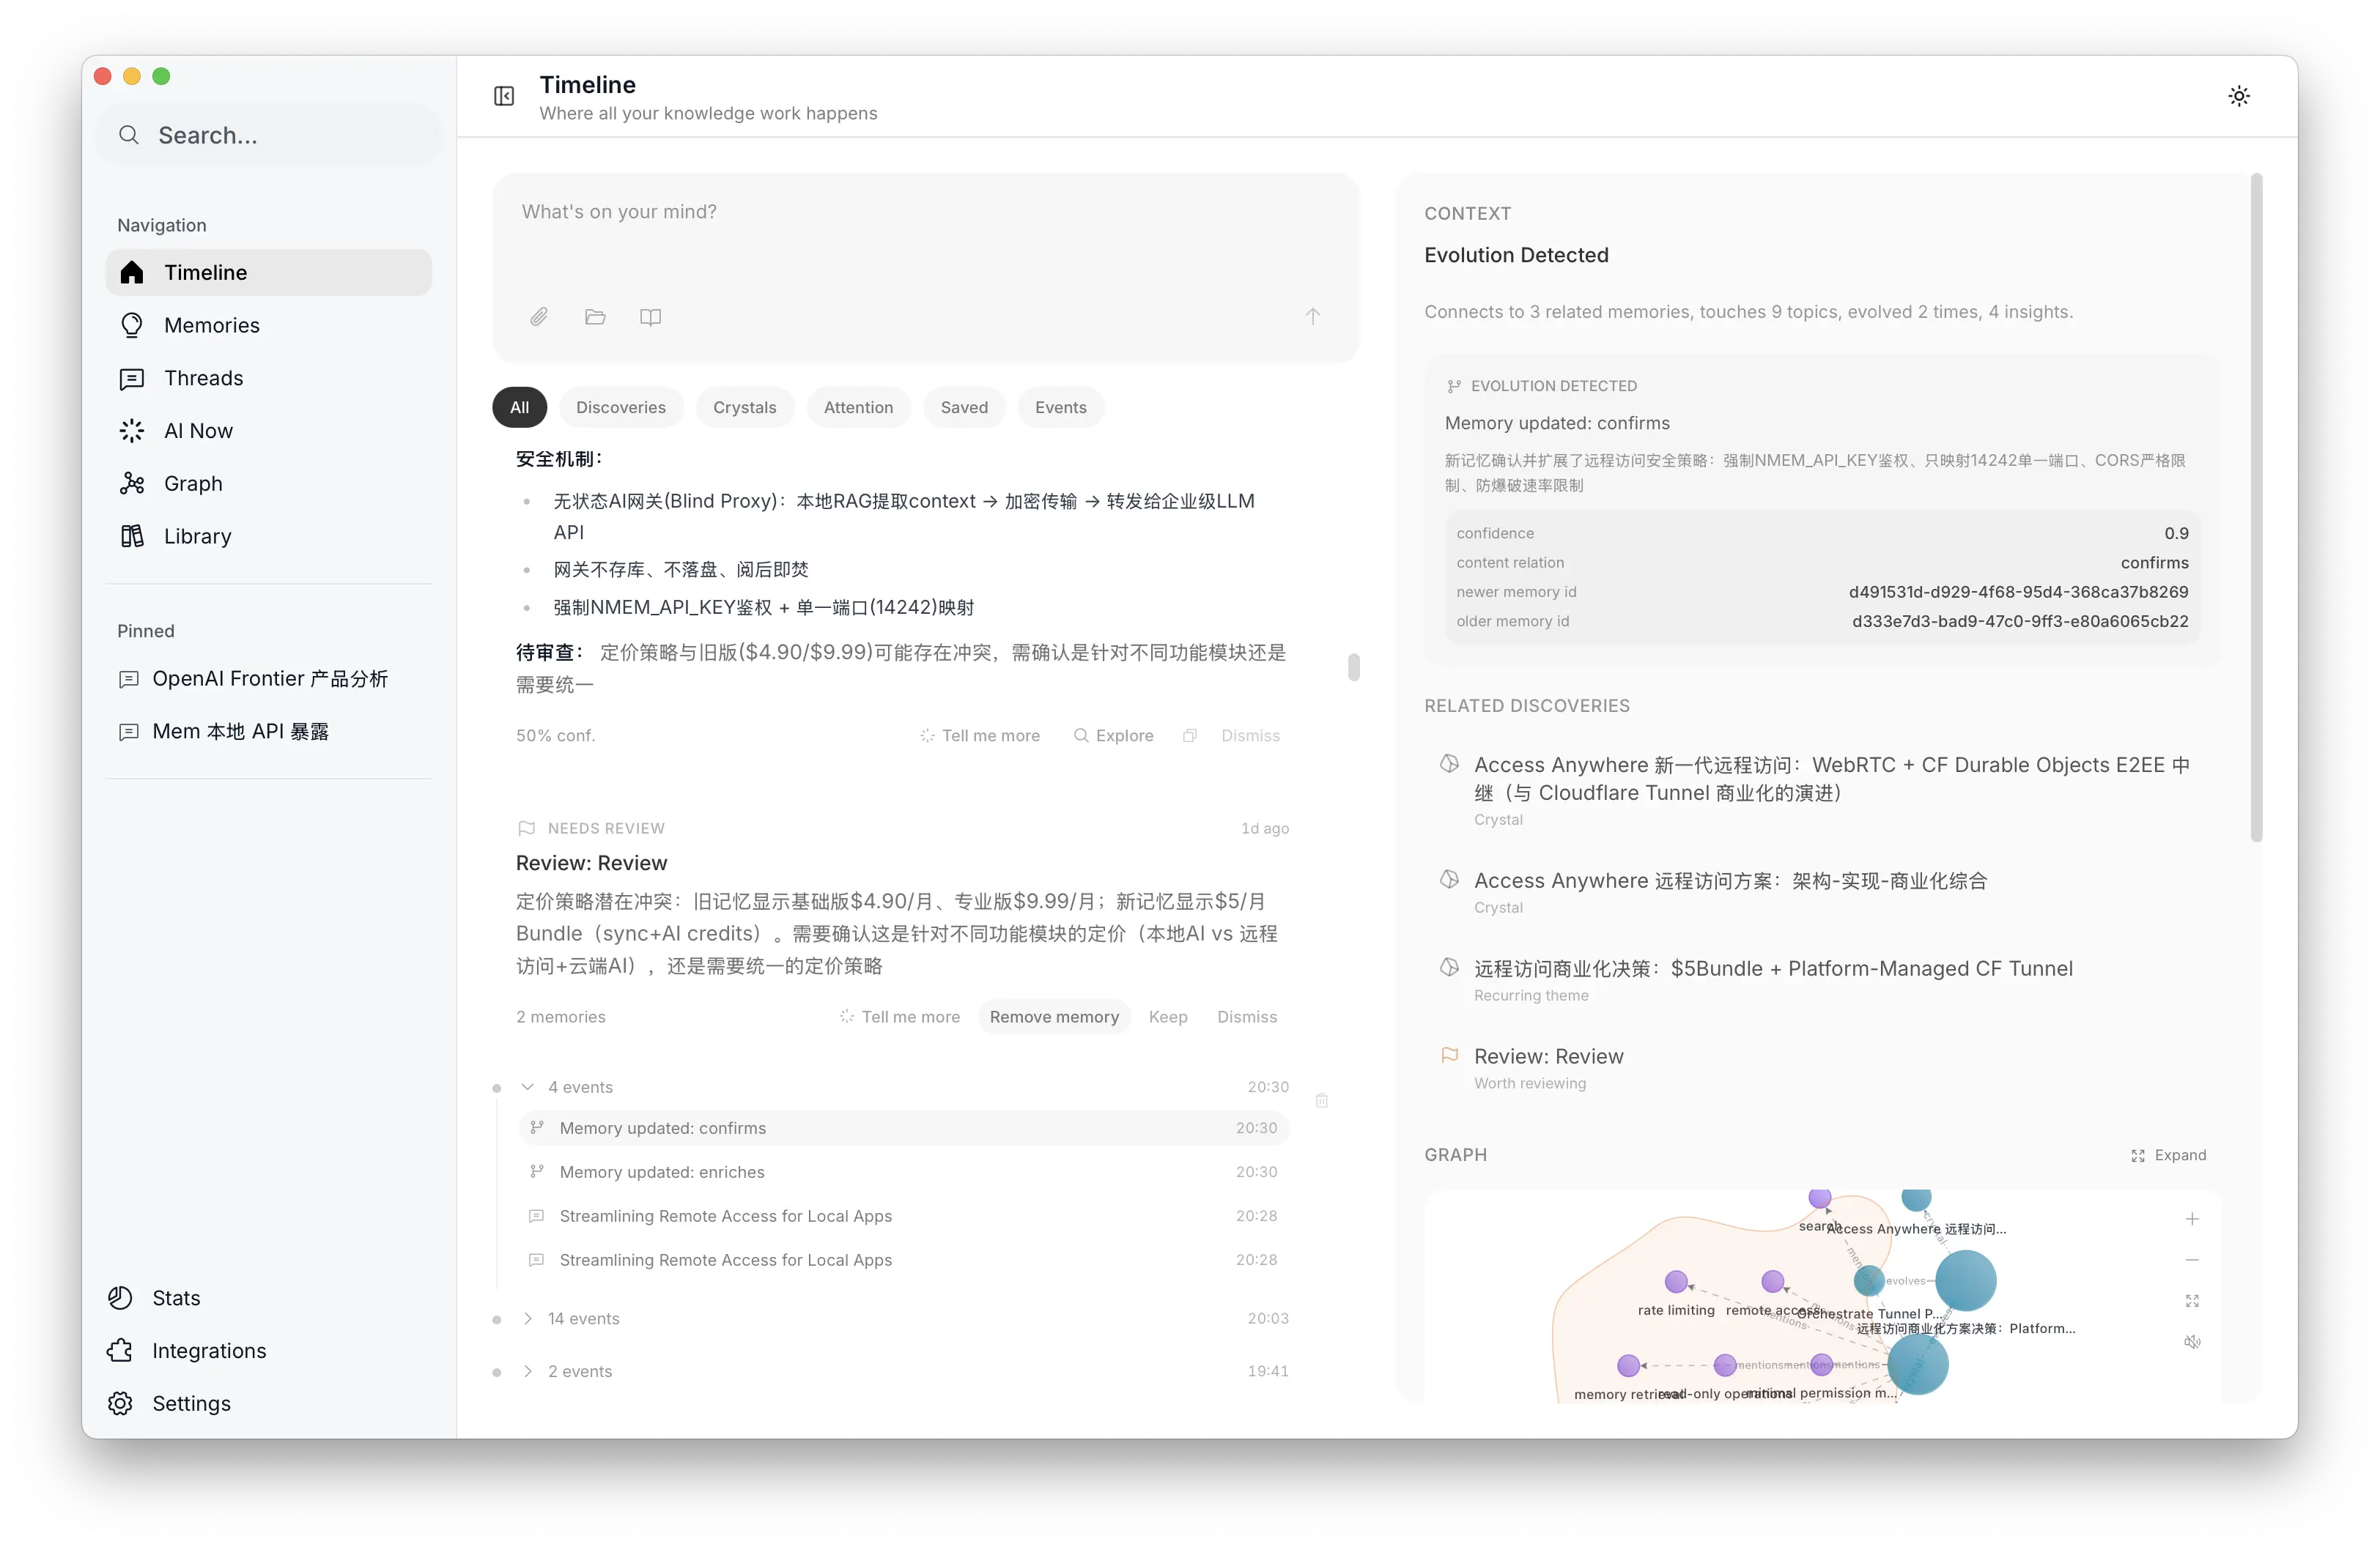Click the book icon in the composer
The image size is (2380, 1547).
pyautogui.click(x=650, y=316)
